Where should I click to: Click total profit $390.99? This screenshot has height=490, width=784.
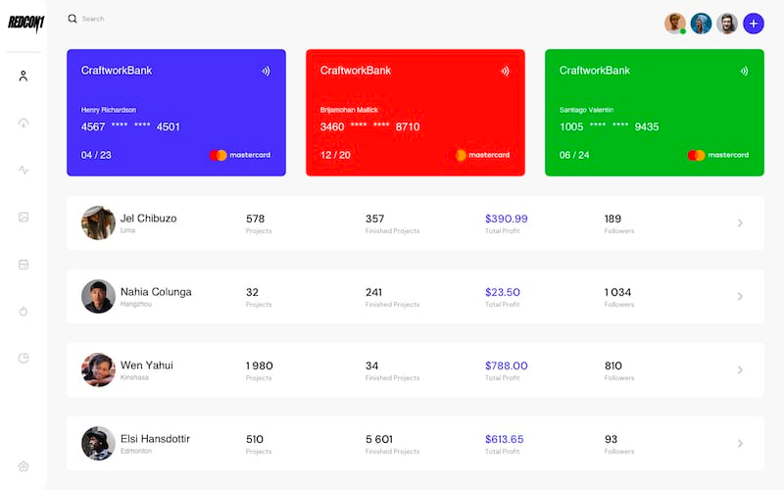(506, 219)
